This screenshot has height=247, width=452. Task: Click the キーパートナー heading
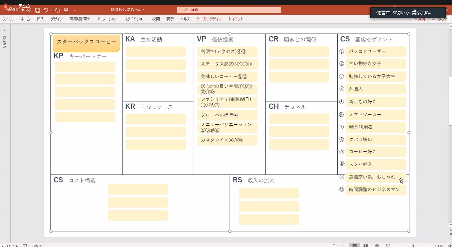(88, 57)
